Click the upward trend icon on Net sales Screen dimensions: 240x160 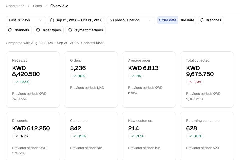tap(16, 82)
